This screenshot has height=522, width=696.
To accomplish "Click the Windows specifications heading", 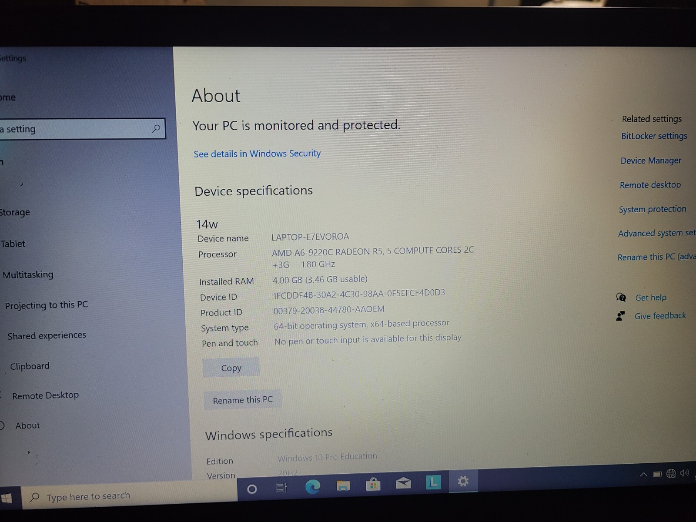I will tap(269, 434).
